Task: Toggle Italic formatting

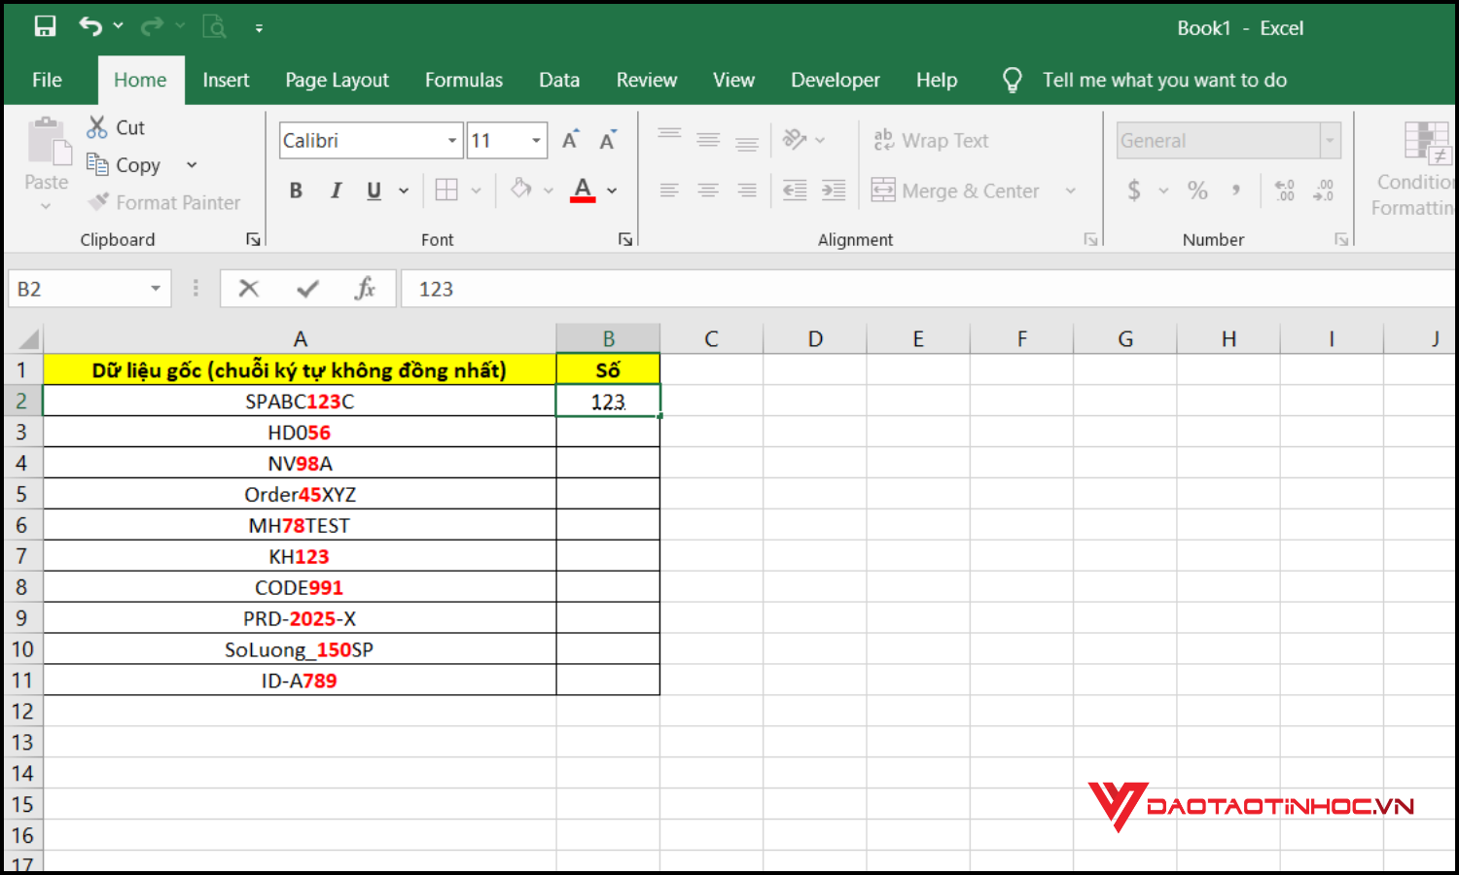Action: coord(336,191)
